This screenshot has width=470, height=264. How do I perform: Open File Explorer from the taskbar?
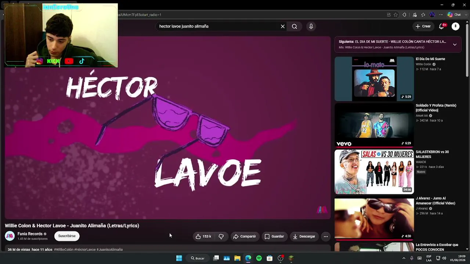point(238,258)
